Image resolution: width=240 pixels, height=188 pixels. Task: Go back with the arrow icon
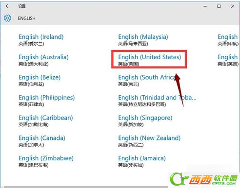click(7, 6)
